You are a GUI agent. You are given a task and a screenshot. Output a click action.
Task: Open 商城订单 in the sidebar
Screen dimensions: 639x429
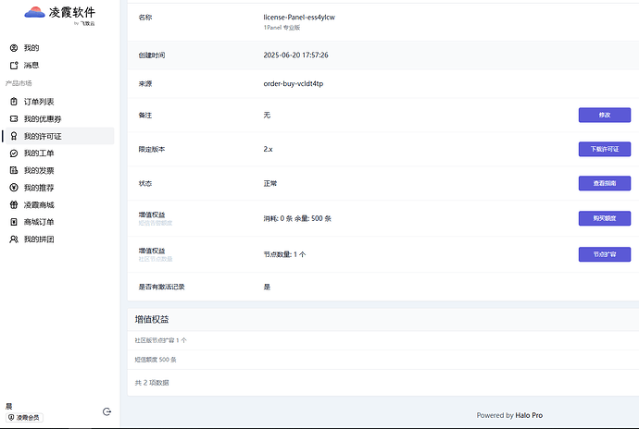[38, 222]
